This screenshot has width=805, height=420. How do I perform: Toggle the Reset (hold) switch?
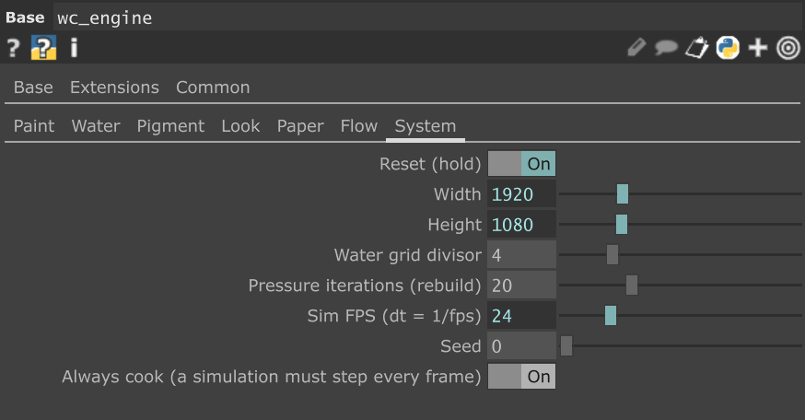[x=521, y=164]
